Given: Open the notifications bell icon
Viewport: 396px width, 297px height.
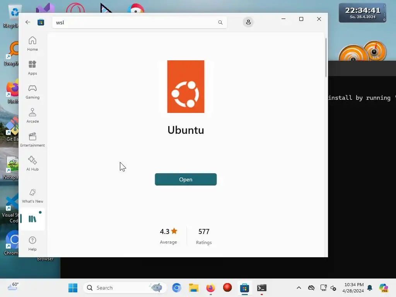Looking at the screenshot, I should click(370, 288).
